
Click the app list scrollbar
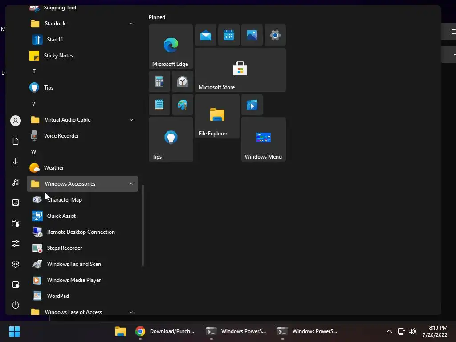pyautogui.click(x=143, y=225)
